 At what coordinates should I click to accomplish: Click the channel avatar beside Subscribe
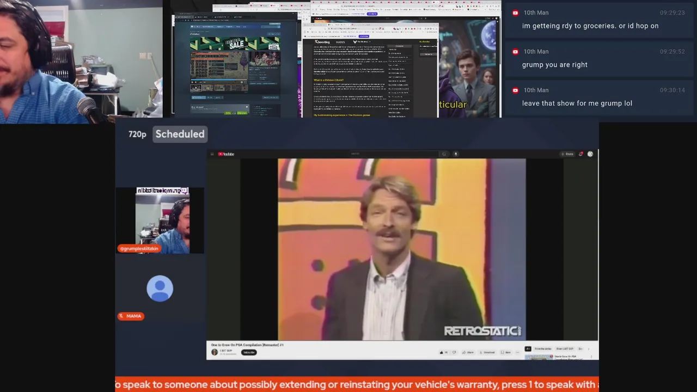pos(215,352)
